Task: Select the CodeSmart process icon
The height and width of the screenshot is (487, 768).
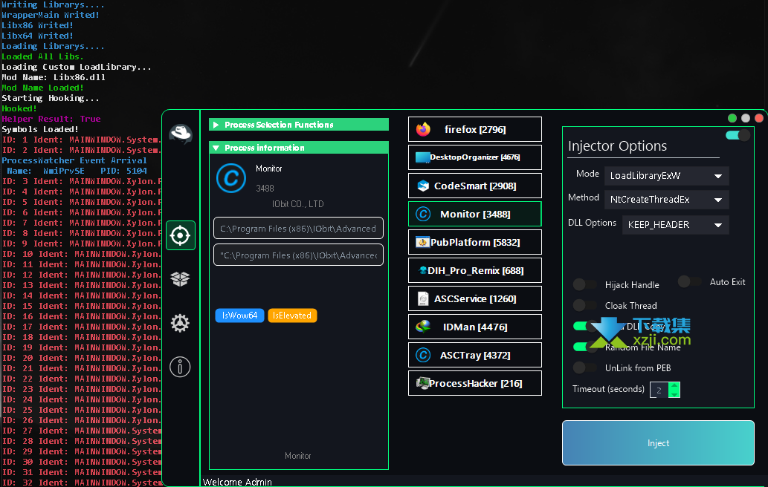Action: pos(423,186)
